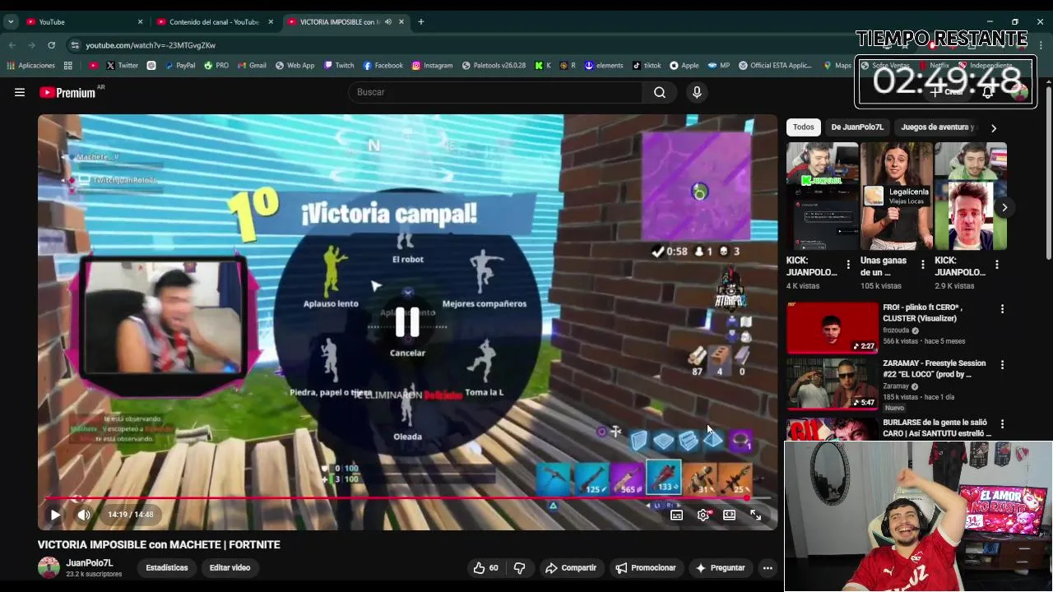Open the Gmail bookmark

[252, 66]
